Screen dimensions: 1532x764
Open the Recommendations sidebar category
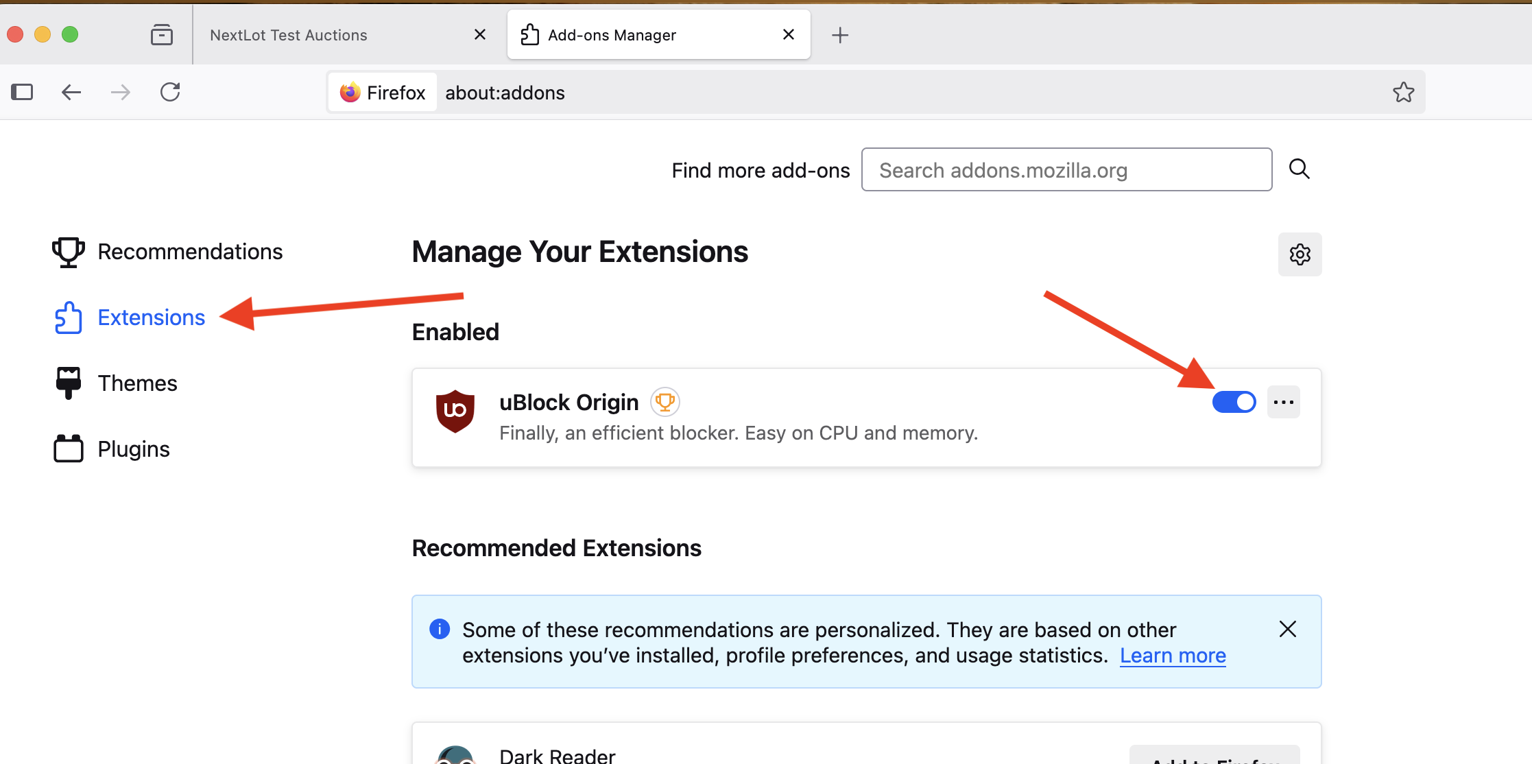click(x=168, y=252)
